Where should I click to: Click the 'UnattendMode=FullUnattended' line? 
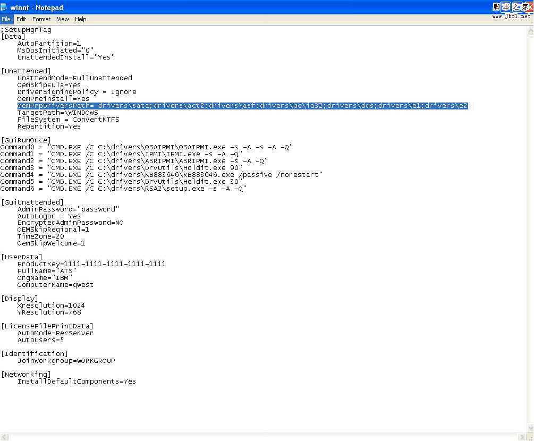coord(74,78)
